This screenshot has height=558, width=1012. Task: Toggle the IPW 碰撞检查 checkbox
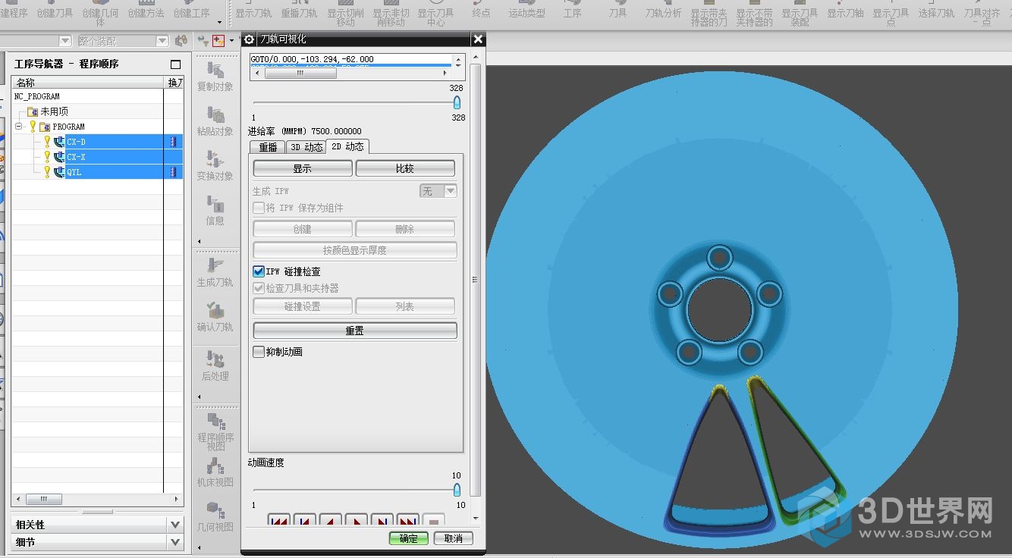(259, 271)
